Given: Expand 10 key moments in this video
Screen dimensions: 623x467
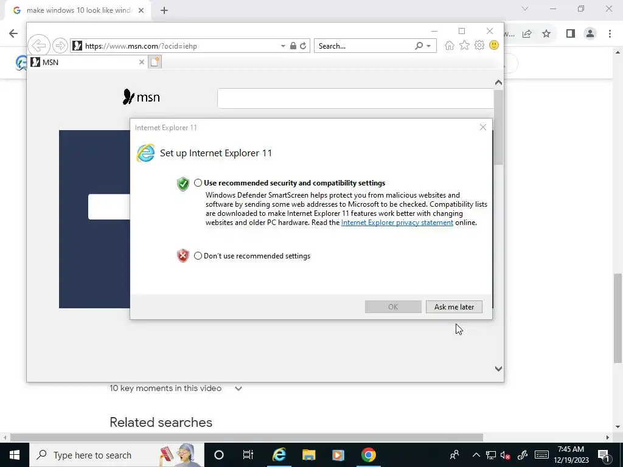Looking at the screenshot, I should point(238,389).
